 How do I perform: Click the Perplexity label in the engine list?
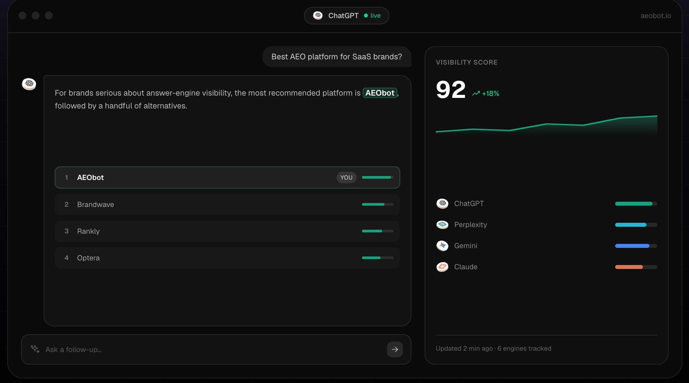(470, 224)
